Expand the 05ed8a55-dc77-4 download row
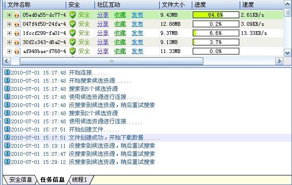This screenshot has width=292, height=185. click(x=9, y=15)
